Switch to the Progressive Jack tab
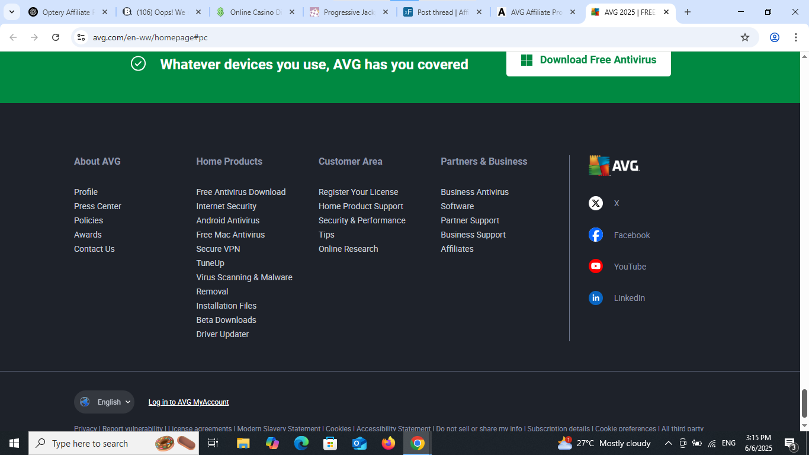809x455 pixels. [349, 12]
